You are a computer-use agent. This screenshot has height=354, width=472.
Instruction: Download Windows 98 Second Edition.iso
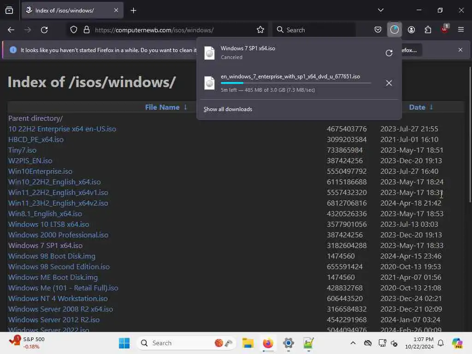(x=59, y=267)
